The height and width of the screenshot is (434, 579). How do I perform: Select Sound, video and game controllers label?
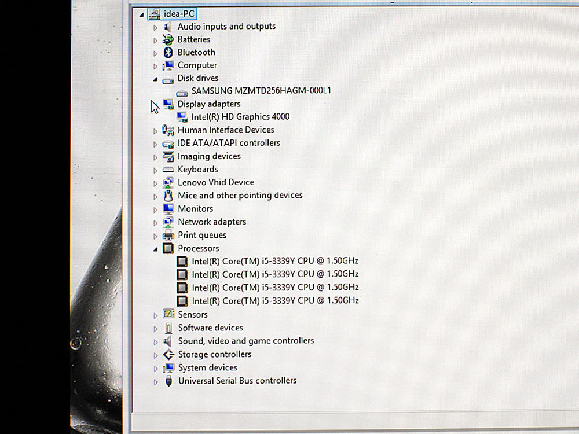click(x=246, y=341)
